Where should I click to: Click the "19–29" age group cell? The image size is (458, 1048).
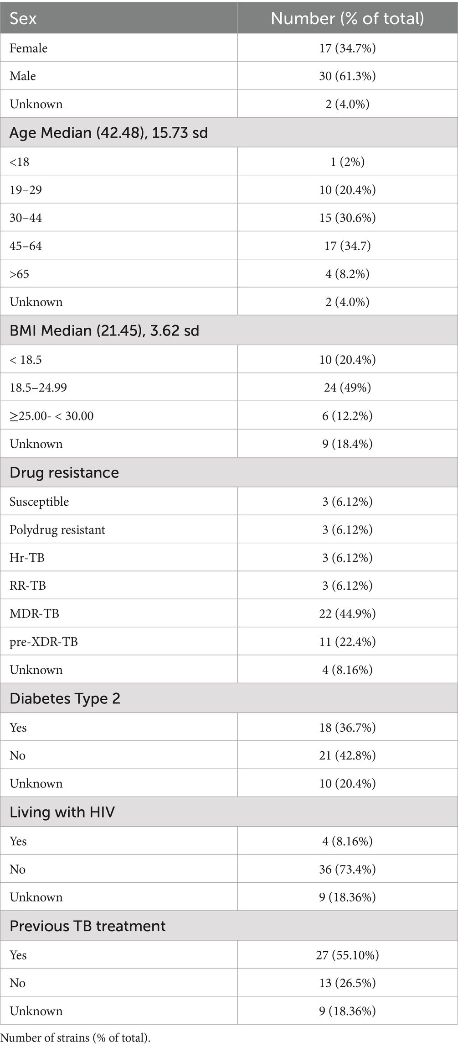point(26,190)
